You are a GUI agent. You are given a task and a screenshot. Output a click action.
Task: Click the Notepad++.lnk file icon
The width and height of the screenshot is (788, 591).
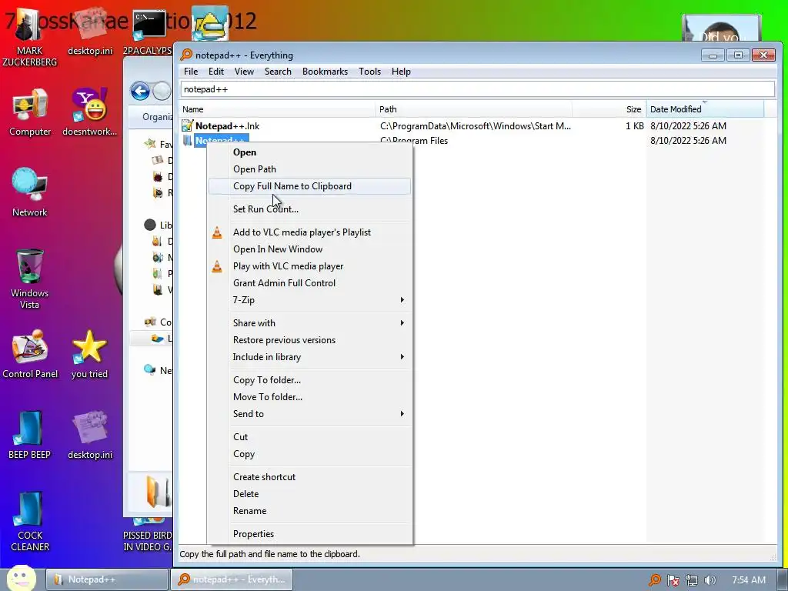click(188, 125)
